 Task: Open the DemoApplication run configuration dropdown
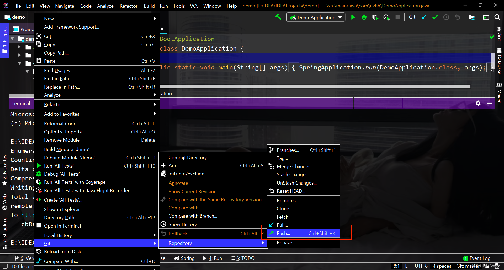[x=316, y=17]
